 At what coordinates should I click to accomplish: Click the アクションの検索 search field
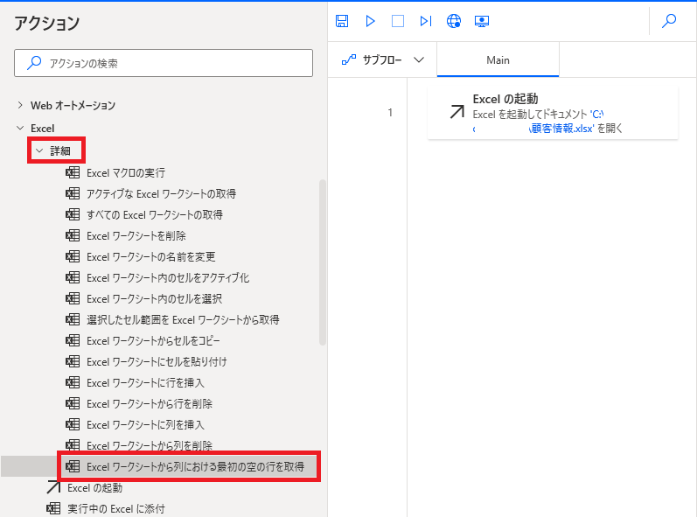pyautogui.click(x=164, y=63)
